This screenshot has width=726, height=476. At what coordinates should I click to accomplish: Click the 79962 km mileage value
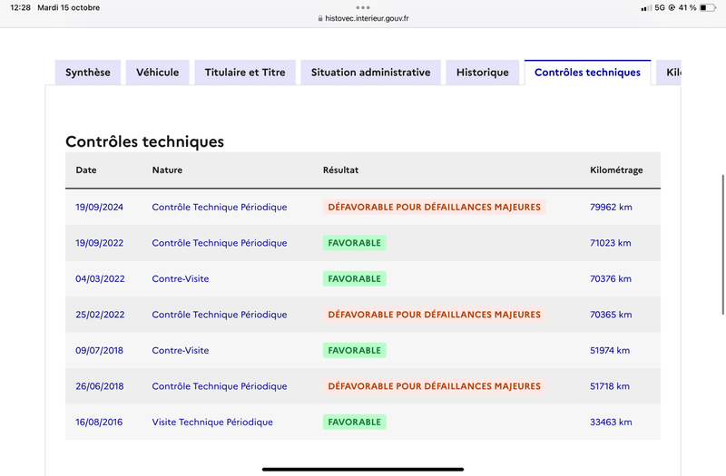(x=611, y=207)
